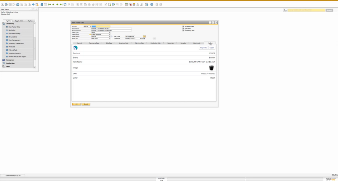Collapse the Inventory module in Main Menu

point(10,24)
